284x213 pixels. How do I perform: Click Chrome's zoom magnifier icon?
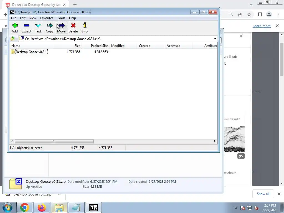[231, 14]
